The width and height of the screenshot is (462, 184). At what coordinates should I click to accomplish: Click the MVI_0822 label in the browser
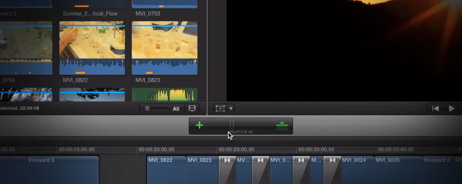click(75, 80)
